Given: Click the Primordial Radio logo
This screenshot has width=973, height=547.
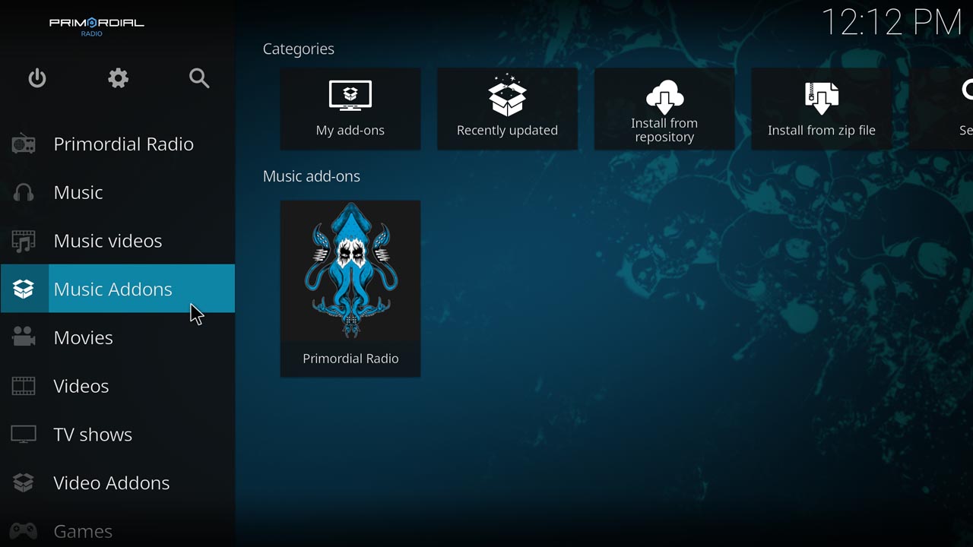Looking at the screenshot, I should click(x=97, y=26).
